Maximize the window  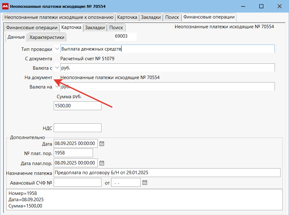pos(261,6)
